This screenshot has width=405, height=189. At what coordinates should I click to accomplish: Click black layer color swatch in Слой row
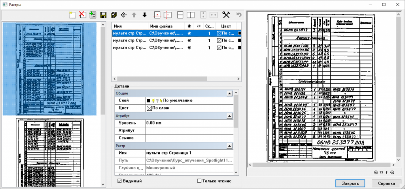coord(149,101)
